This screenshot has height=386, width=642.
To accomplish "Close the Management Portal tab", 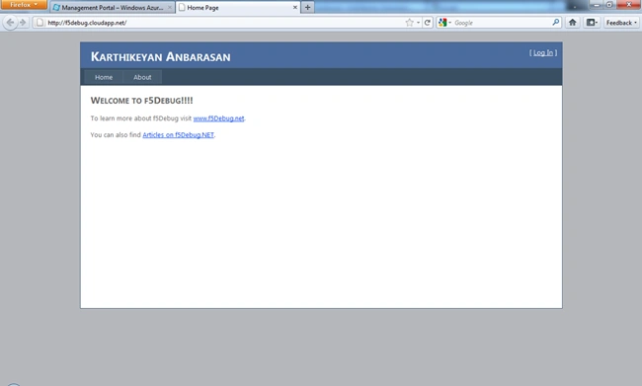I will coord(170,7).
